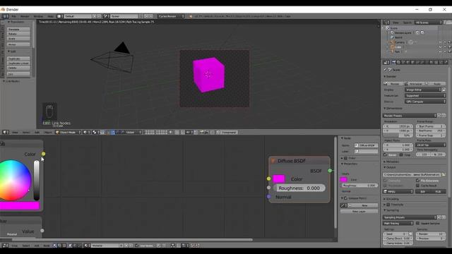Click the Duplicate Linked button
The width and height of the screenshot is (452, 254).
18,63
